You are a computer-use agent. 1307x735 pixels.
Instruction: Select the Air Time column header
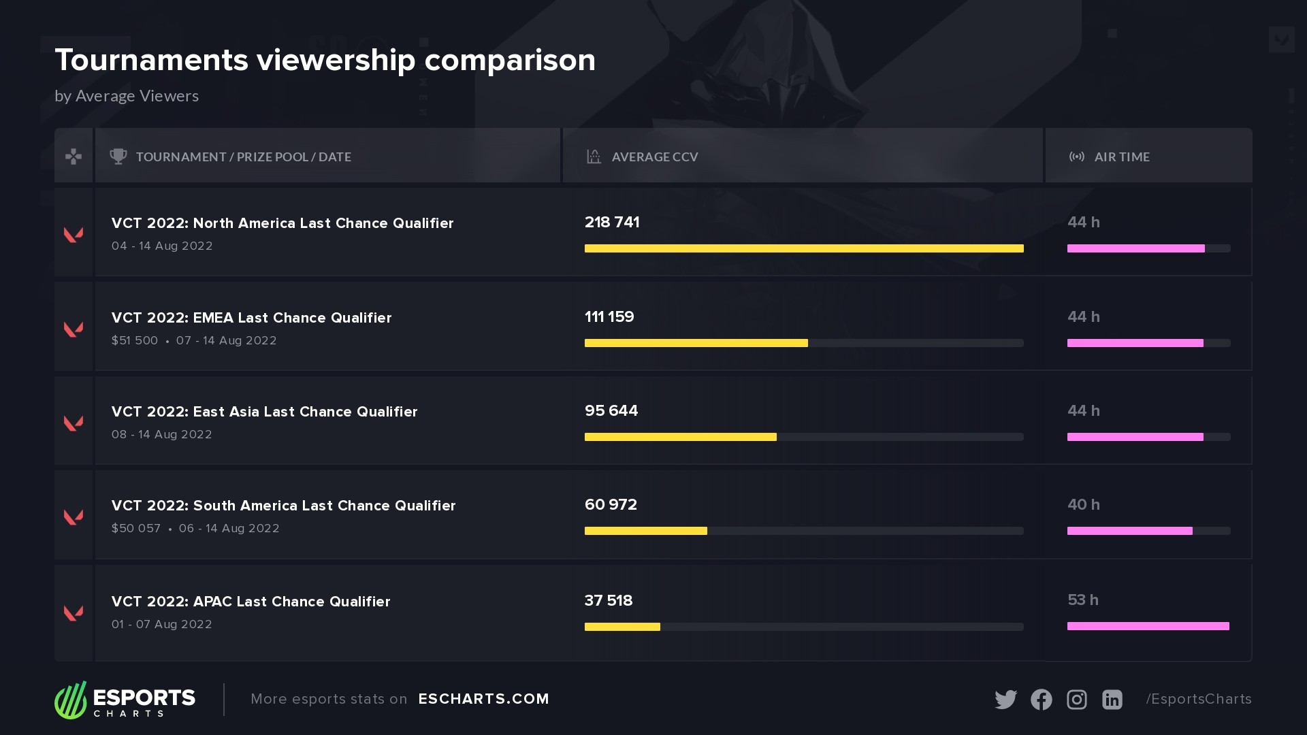tap(1121, 157)
